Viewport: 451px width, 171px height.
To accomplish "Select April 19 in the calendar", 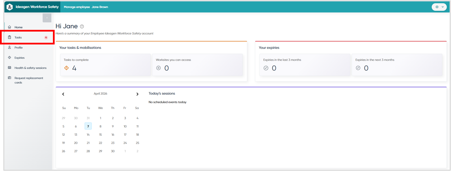I will point(63,143).
